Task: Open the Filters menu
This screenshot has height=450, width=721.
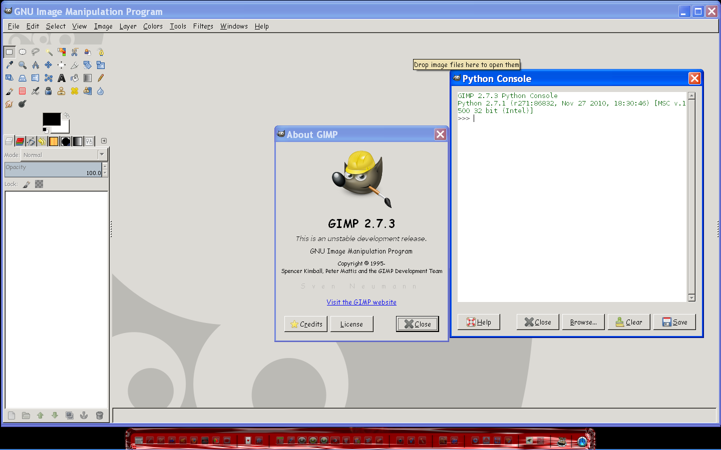Action: point(203,26)
